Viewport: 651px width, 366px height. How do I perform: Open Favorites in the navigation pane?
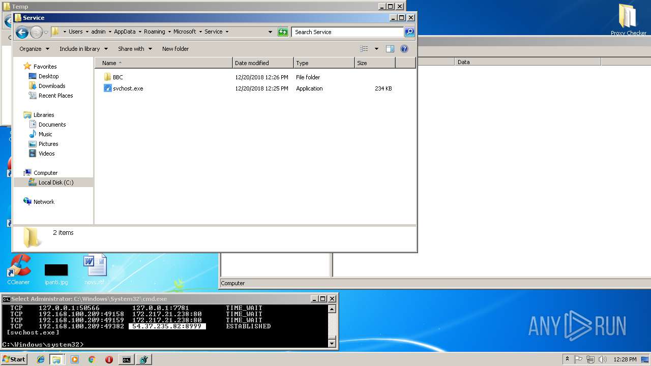(45, 67)
